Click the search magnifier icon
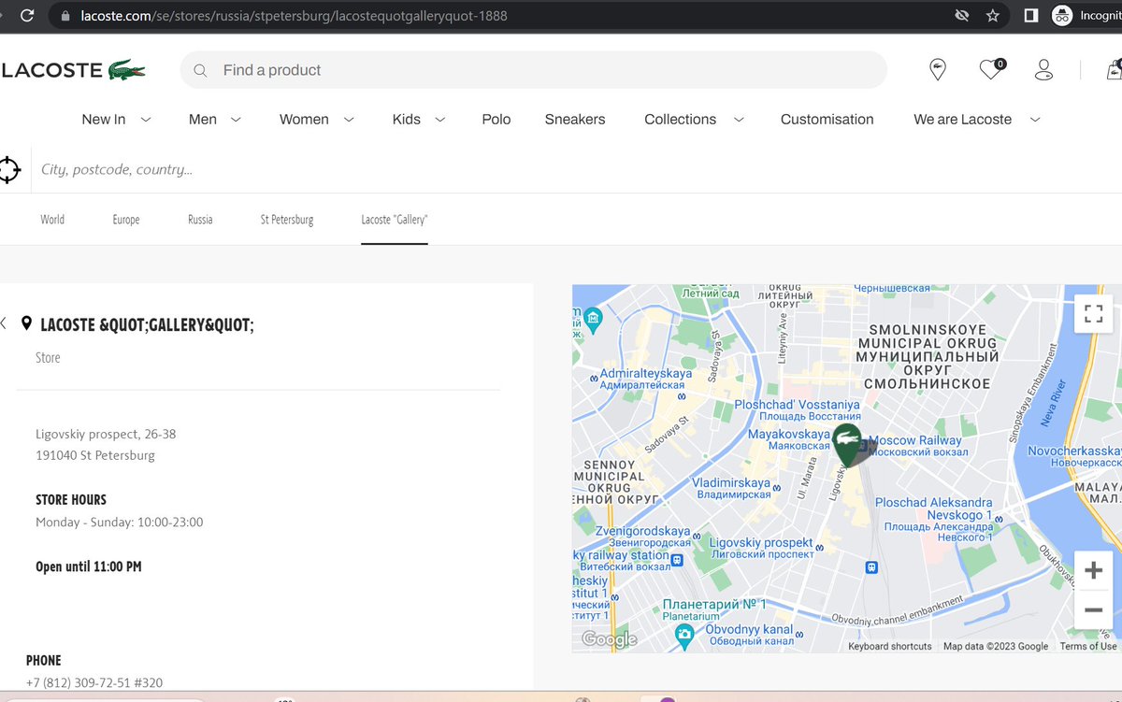The width and height of the screenshot is (1122, 702). pyautogui.click(x=200, y=70)
